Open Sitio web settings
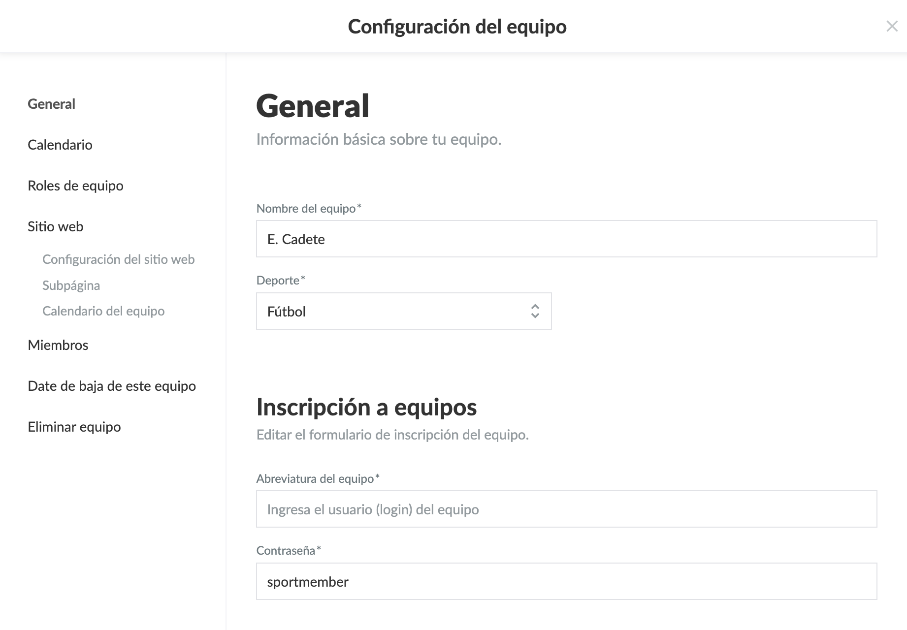Screen dimensions: 907x630 (x=55, y=226)
